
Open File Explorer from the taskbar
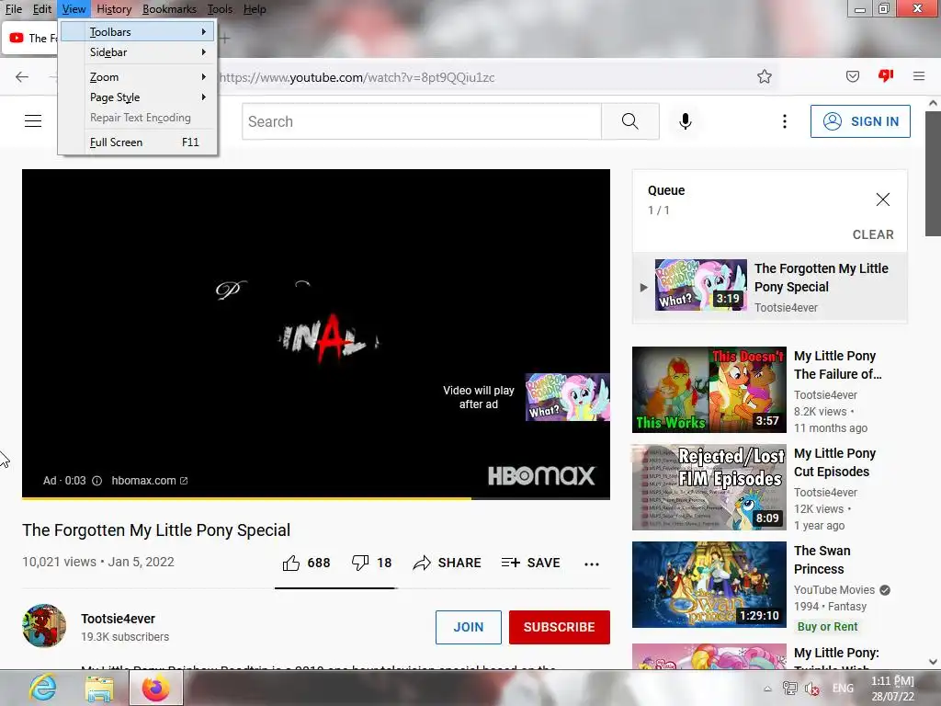(x=99, y=689)
